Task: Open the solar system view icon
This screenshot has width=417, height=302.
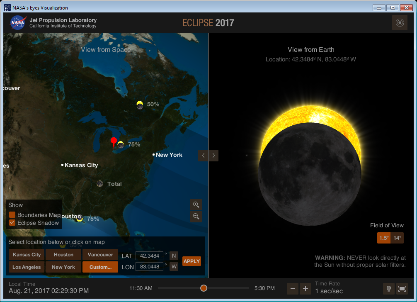Action: point(400,23)
